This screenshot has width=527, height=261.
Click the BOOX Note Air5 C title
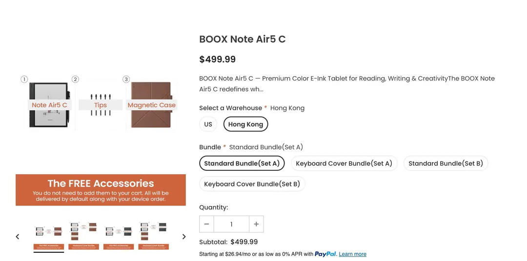(243, 39)
